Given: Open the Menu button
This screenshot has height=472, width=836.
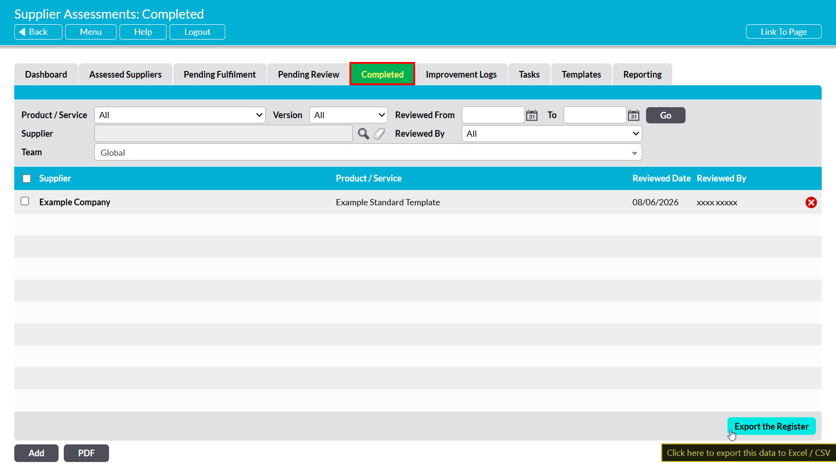Looking at the screenshot, I should [x=91, y=32].
